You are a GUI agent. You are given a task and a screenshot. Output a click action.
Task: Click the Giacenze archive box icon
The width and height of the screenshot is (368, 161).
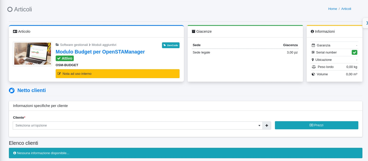click(194, 31)
